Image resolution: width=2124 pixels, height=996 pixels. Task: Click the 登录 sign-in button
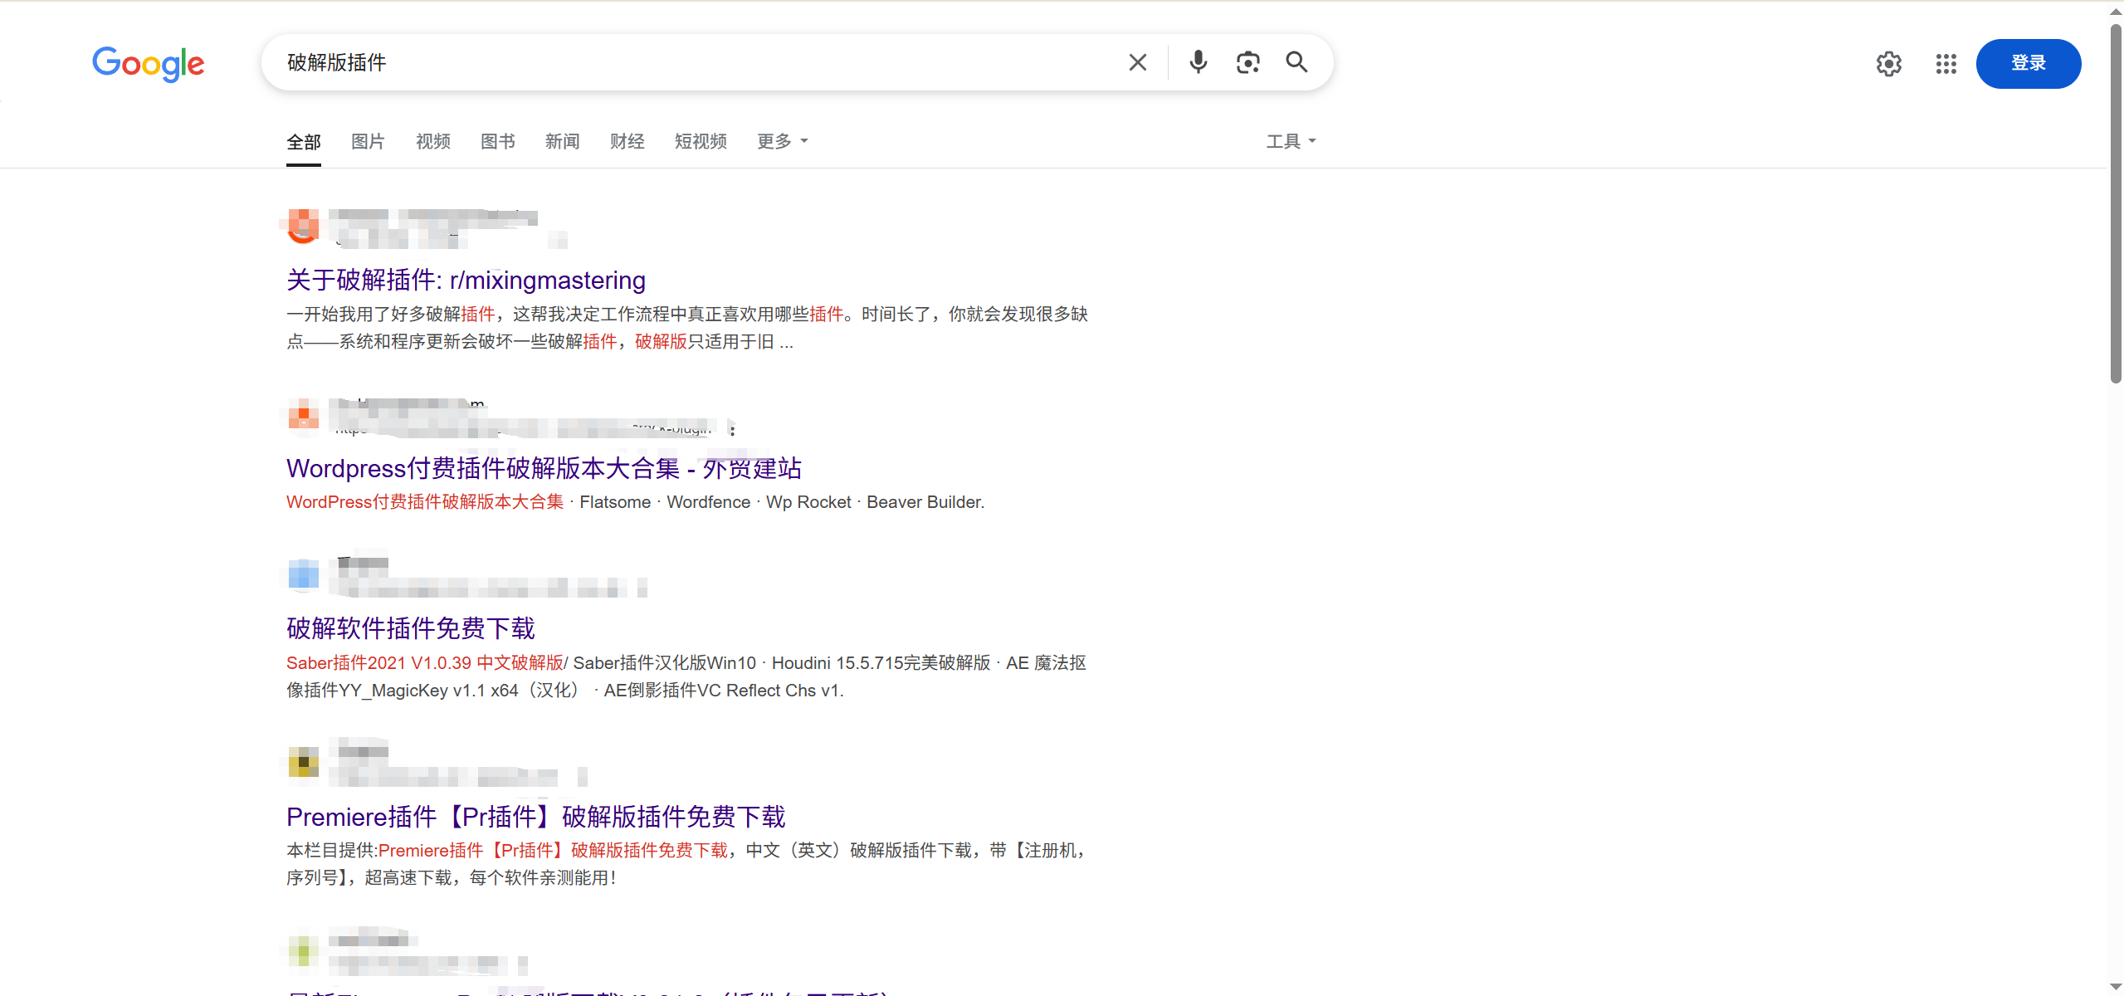point(2028,63)
